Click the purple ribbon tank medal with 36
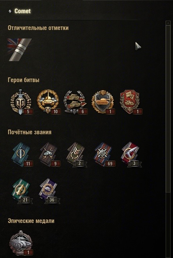 pyautogui.click(x=50, y=191)
